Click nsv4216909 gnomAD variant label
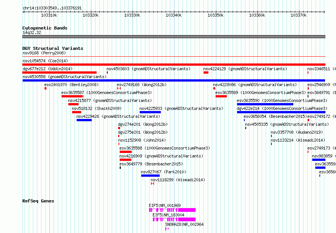The height and width of the screenshot is (233, 336). 161,156
